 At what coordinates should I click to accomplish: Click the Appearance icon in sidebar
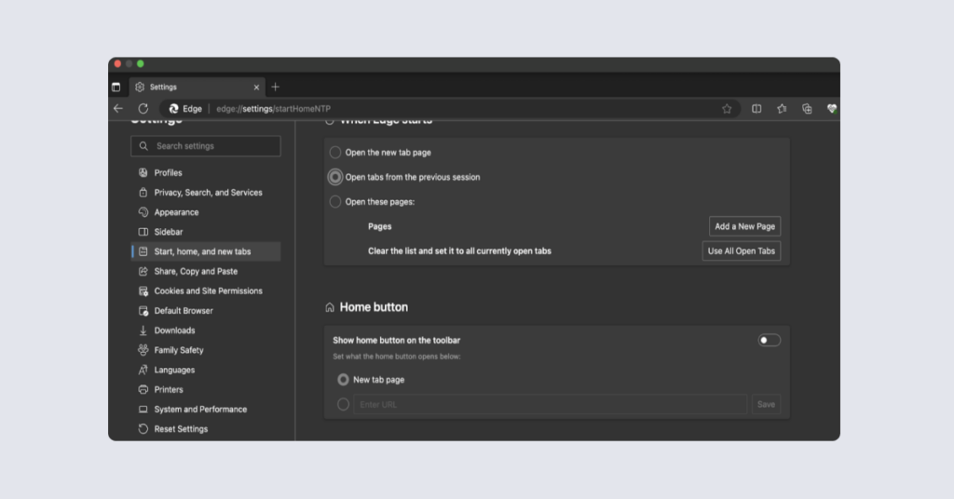143,212
